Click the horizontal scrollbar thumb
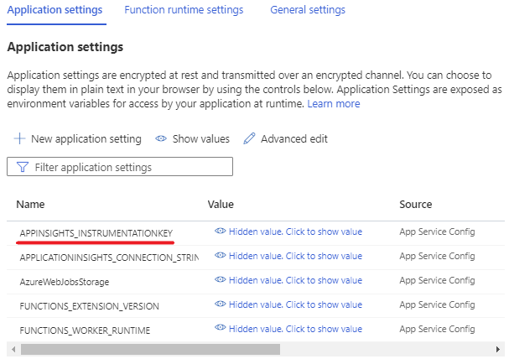Image resolution: width=509 pixels, height=359 pixels. point(151,349)
